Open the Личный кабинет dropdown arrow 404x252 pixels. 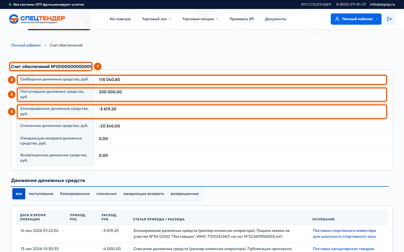click(376, 19)
